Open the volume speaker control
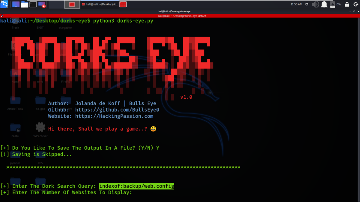Screen dimensions: 360x202 pyautogui.click(x=315, y=4)
